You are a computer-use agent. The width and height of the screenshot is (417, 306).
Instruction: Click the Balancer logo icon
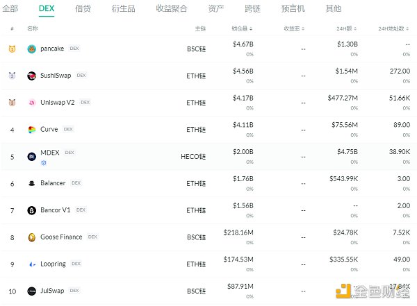[x=32, y=183]
